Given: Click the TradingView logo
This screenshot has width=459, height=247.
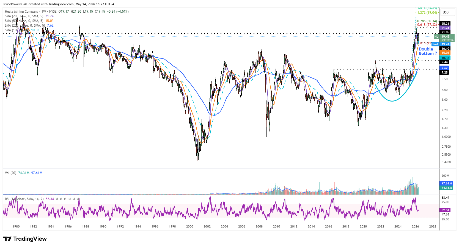Looking at the screenshot, I should pos(25,239).
